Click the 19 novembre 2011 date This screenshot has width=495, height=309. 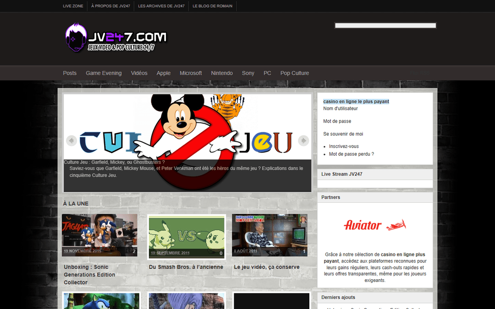click(x=82, y=251)
